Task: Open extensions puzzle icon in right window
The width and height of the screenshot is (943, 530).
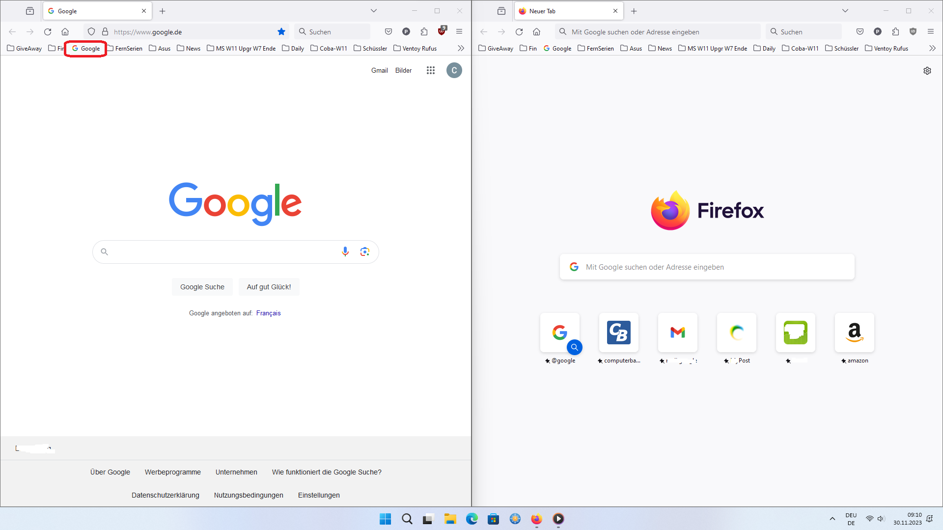Action: tap(895, 32)
